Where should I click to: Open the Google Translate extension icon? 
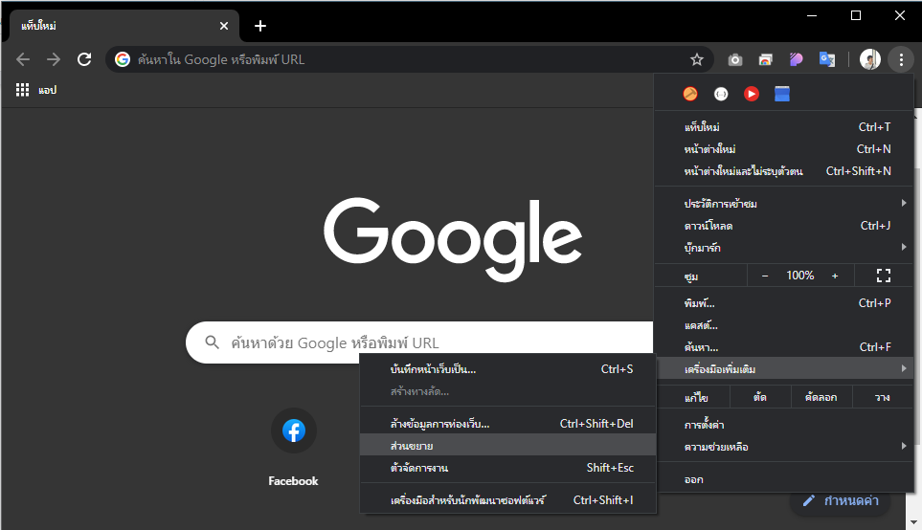point(827,59)
